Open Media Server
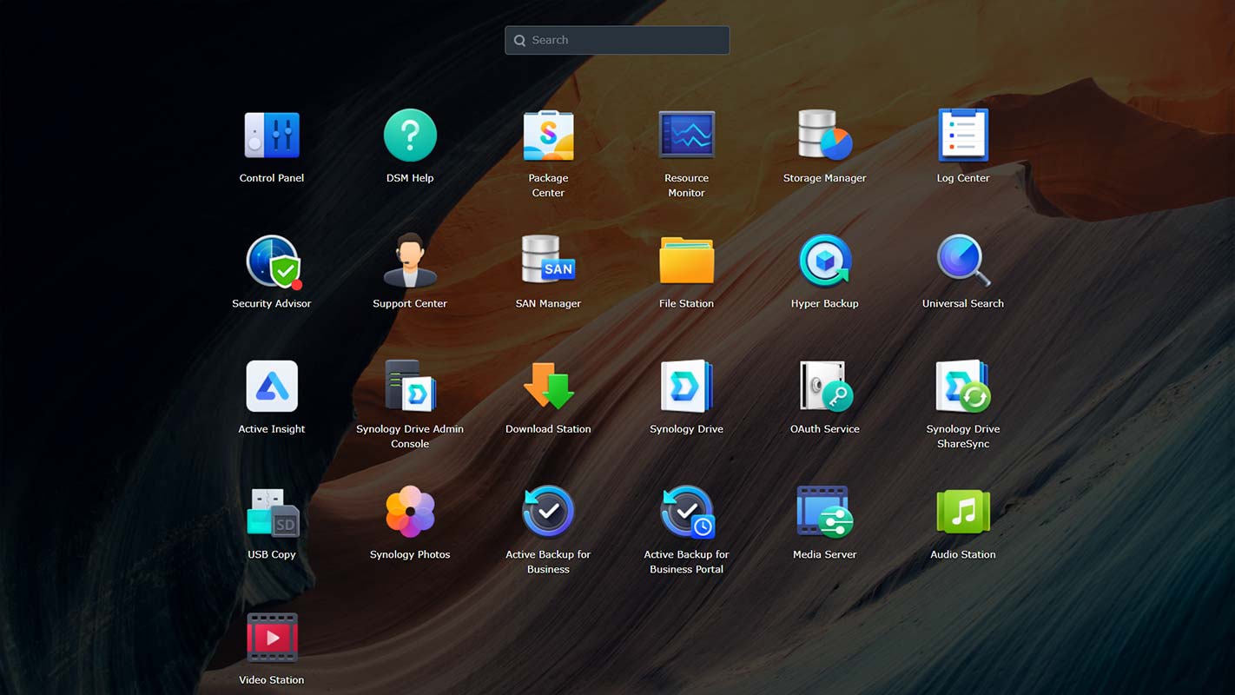Viewport: 1235px width, 695px height. pyautogui.click(x=824, y=512)
